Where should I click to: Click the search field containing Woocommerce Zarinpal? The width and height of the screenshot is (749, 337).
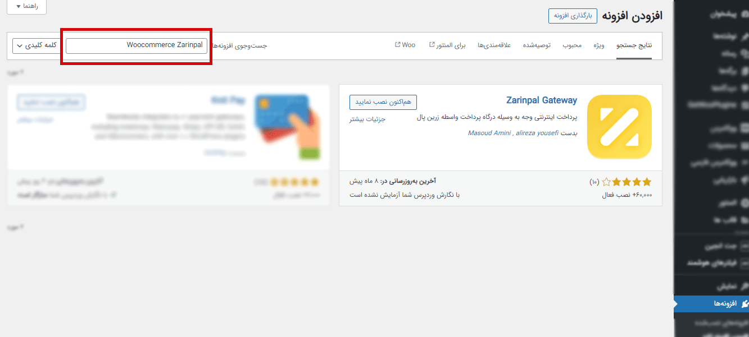coord(136,45)
